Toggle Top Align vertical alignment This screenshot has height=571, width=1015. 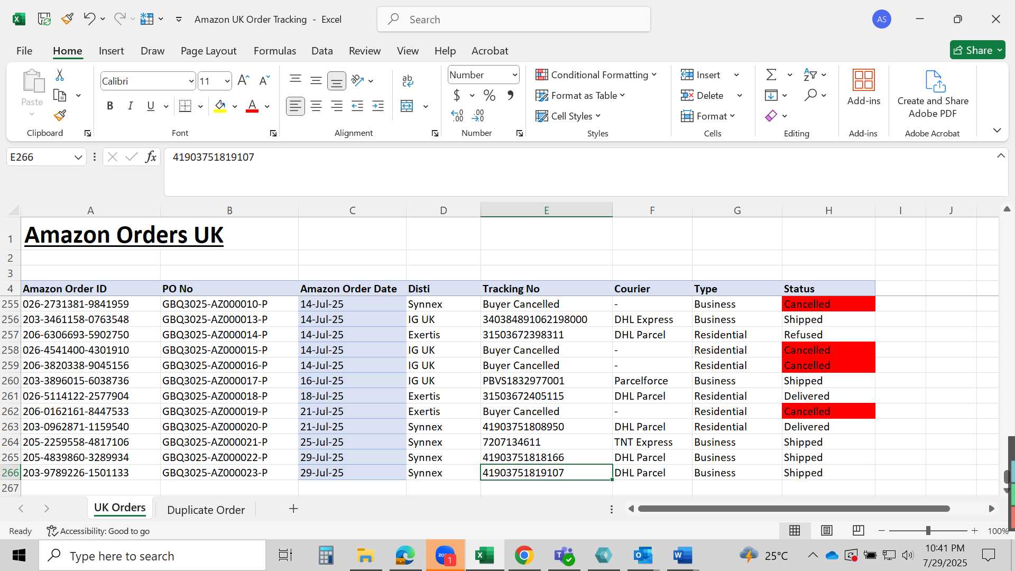point(296,80)
